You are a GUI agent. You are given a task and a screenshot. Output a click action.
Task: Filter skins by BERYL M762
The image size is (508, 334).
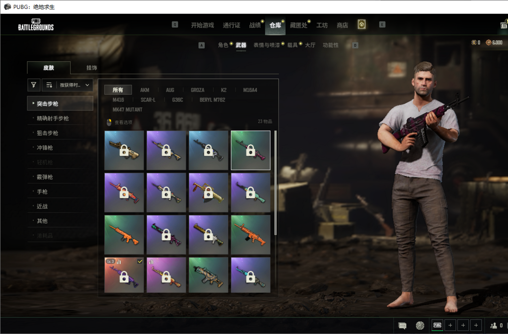click(213, 100)
